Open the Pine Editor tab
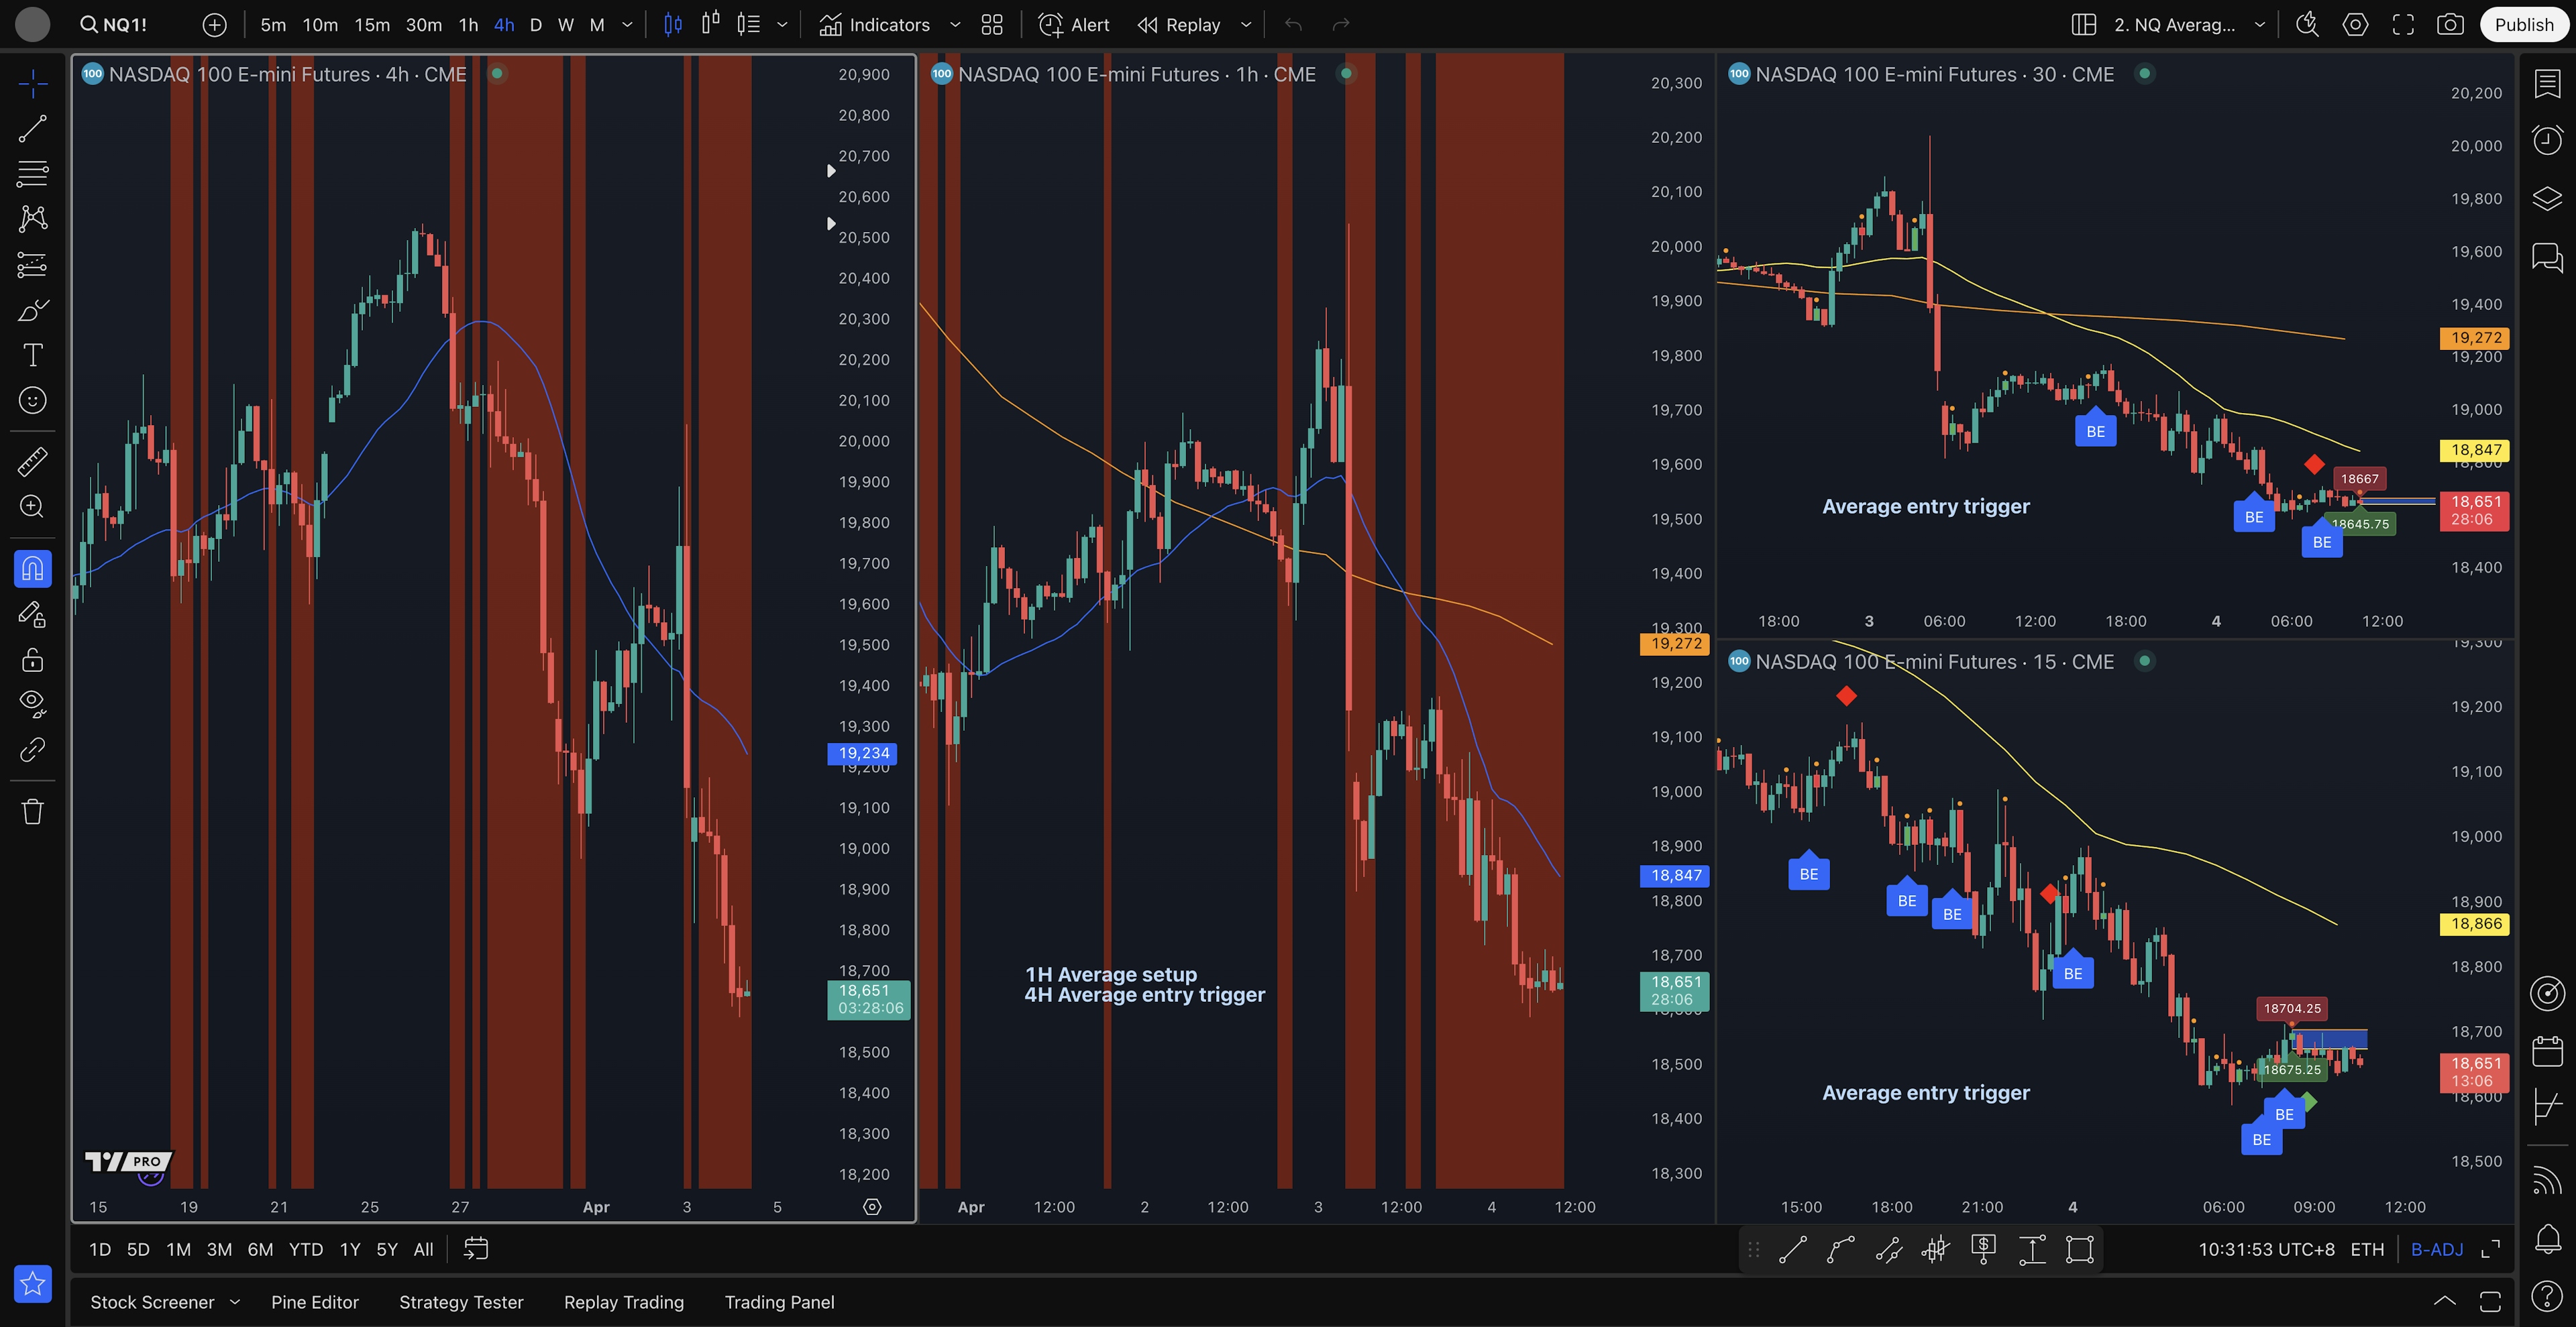This screenshot has width=2576, height=1327. click(314, 1302)
